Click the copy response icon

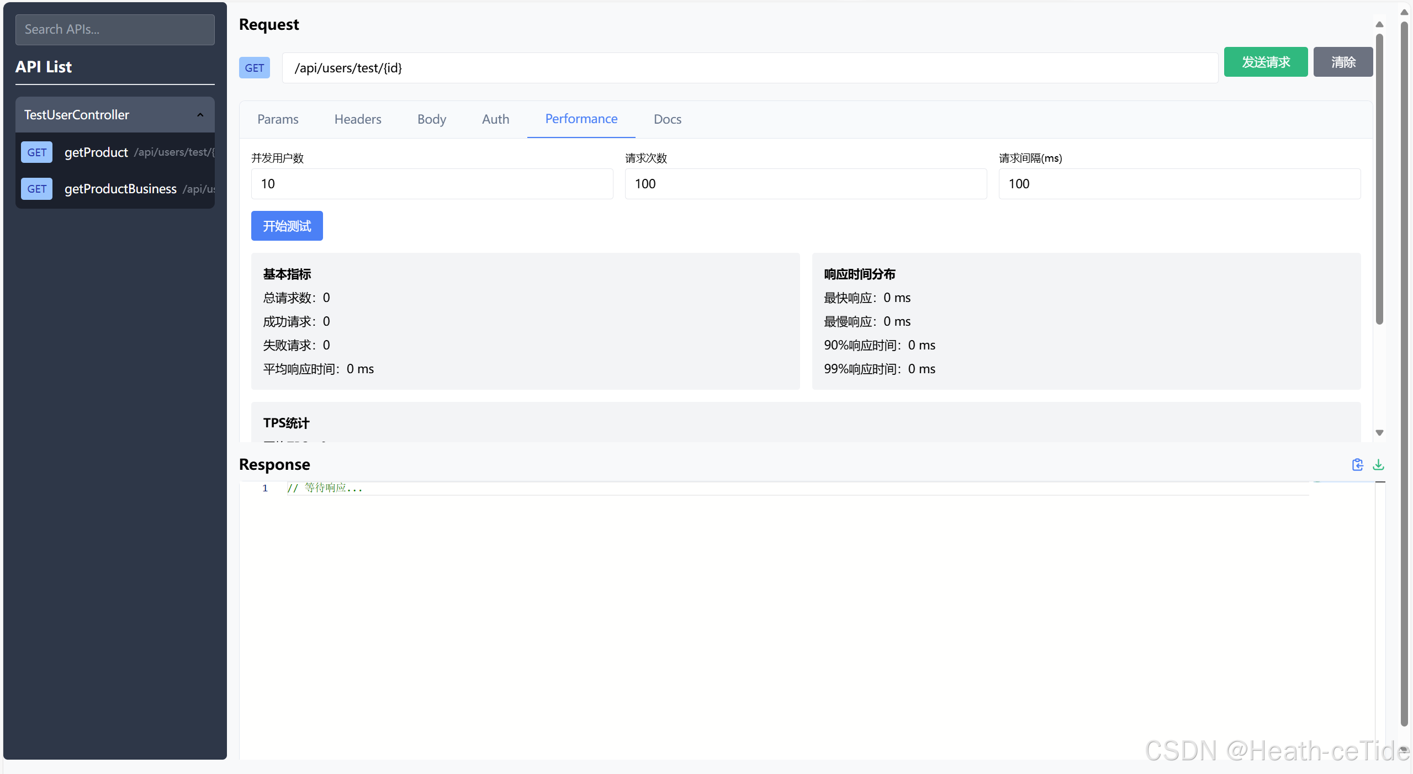coord(1357,465)
